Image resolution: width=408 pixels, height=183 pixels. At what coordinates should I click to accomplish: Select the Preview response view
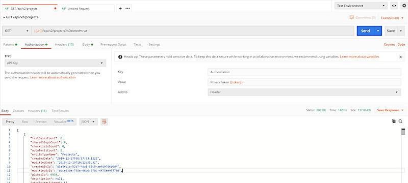(x=41, y=121)
